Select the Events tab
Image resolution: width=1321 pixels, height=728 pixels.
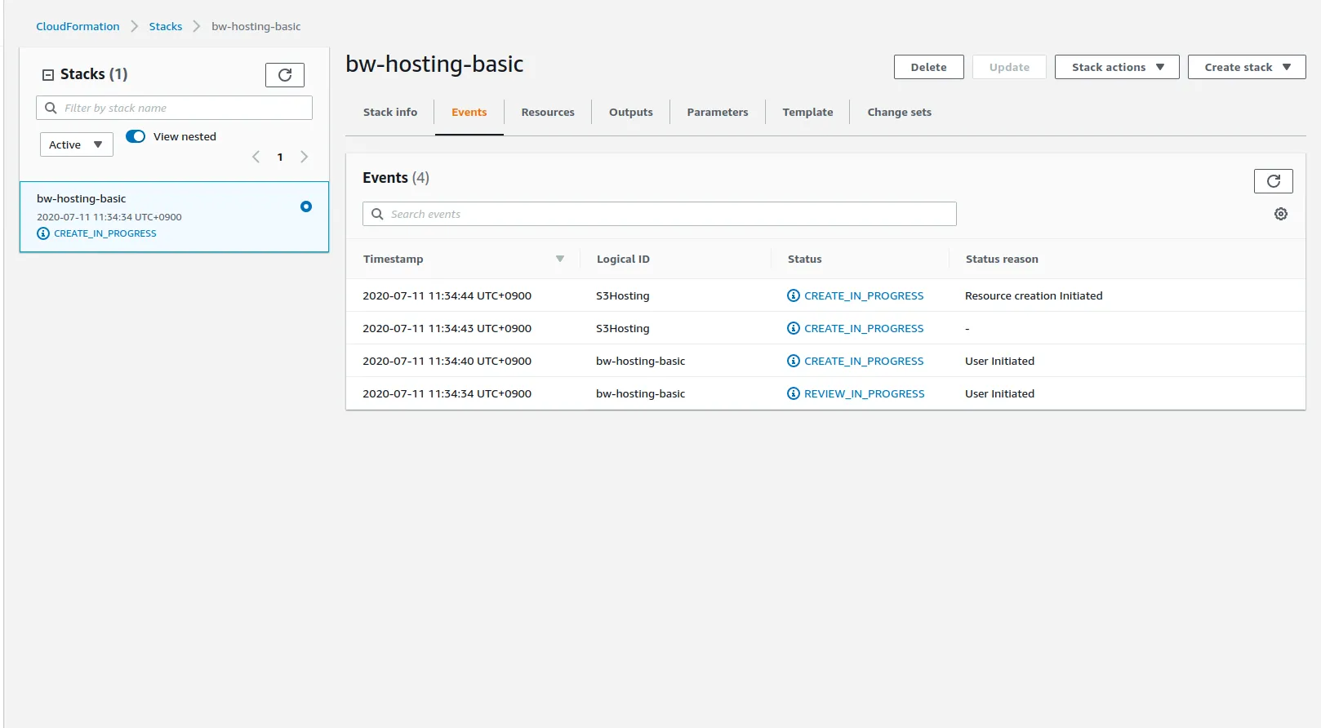(x=469, y=112)
